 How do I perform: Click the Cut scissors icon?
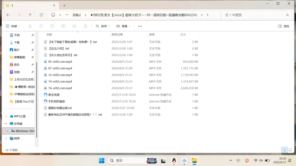(30, 26)
